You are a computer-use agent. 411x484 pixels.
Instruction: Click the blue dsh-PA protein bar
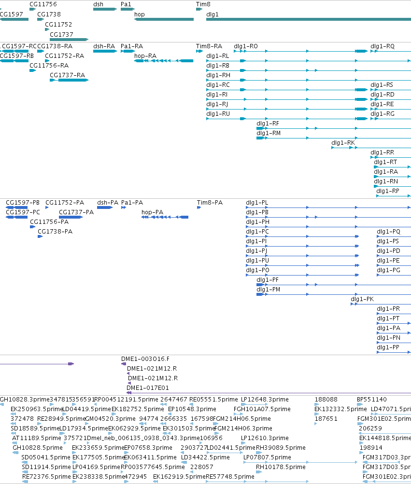104,207
